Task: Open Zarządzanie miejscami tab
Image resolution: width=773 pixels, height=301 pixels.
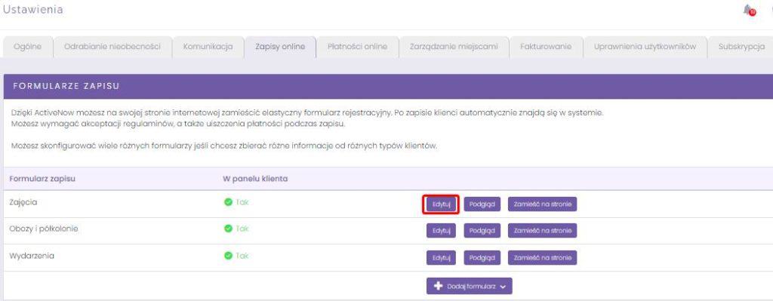Action: pyautogui.click(x=454, y=47)
